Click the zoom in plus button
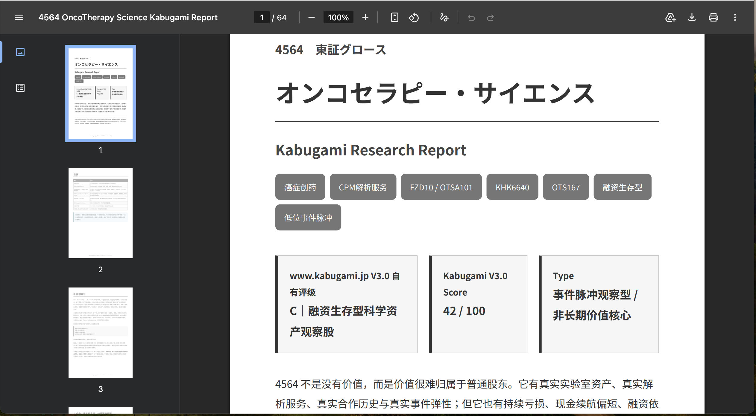Image resolution: width=756 pixels, height=416 pixels. click(365, 17)
